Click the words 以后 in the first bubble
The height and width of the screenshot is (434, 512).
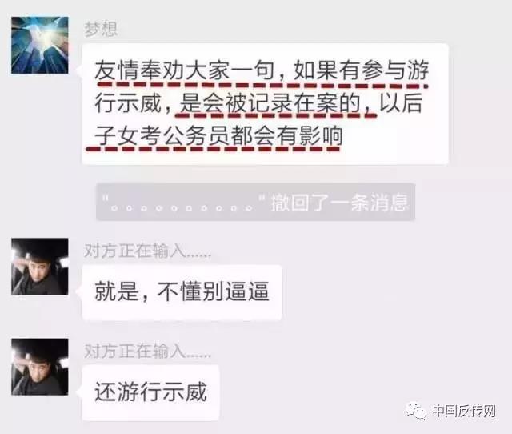click(401, 103)
